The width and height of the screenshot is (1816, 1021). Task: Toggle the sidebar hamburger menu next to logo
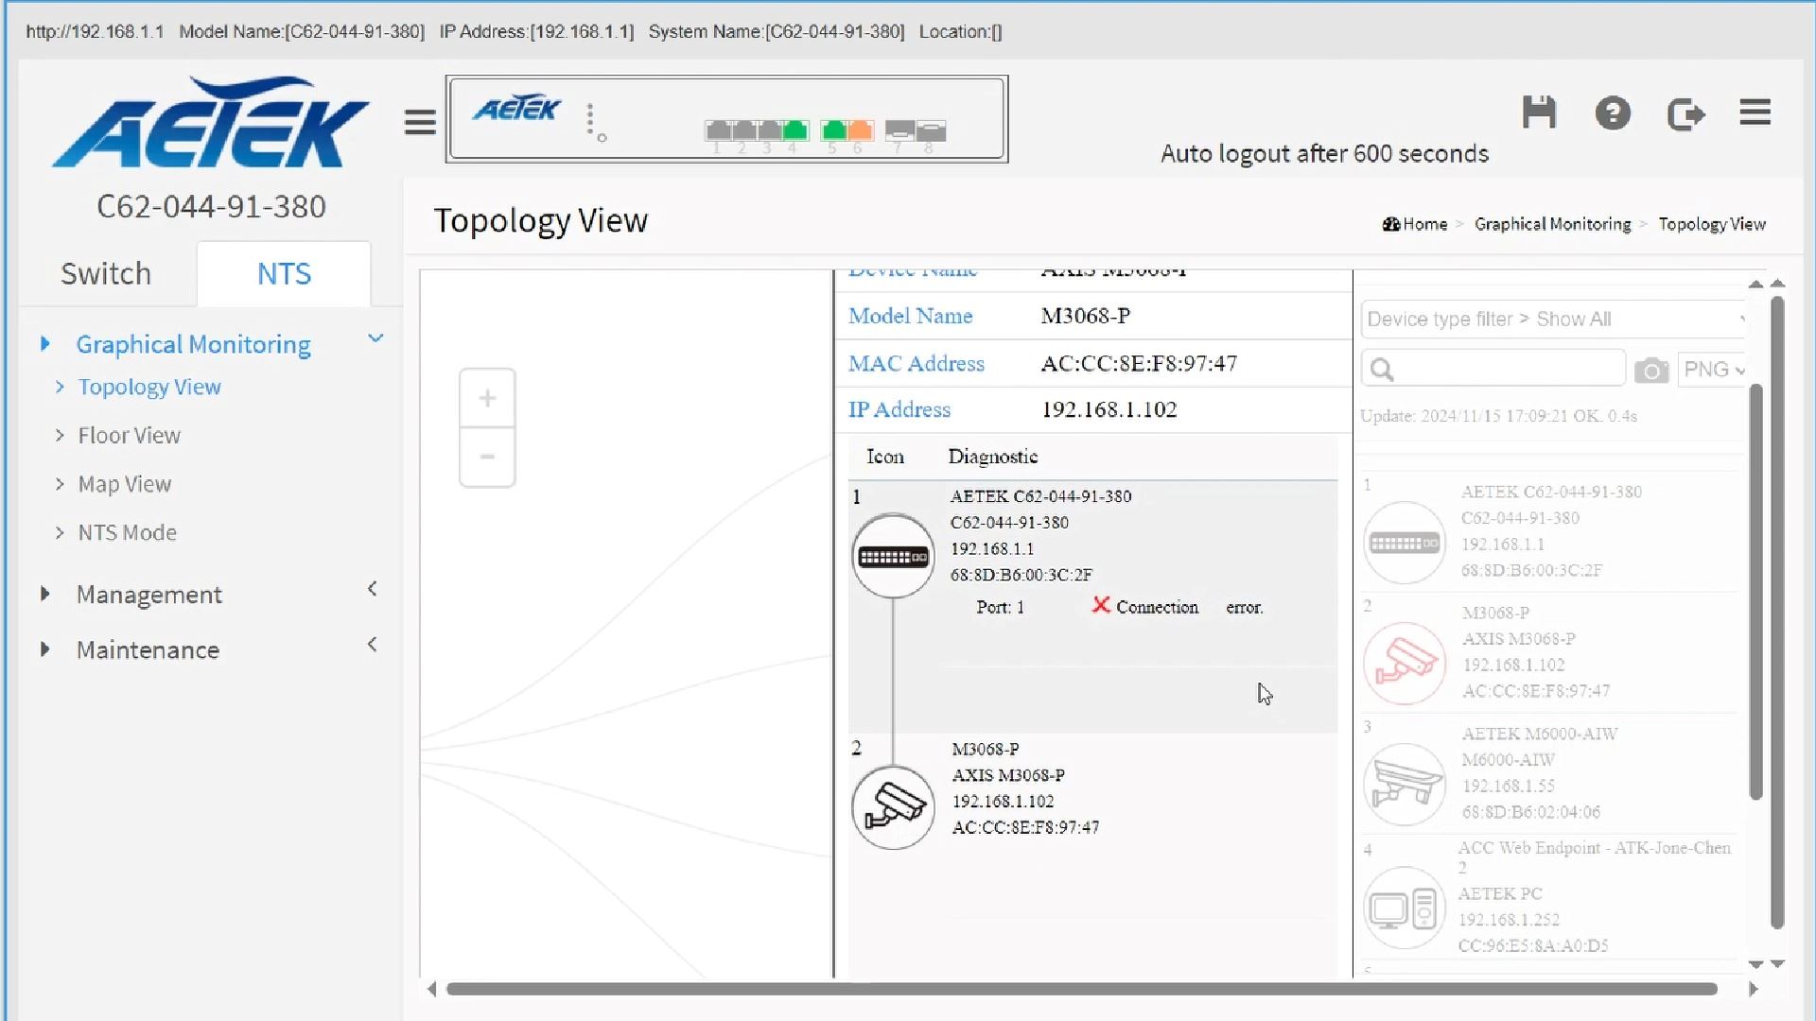pos(420,122)
